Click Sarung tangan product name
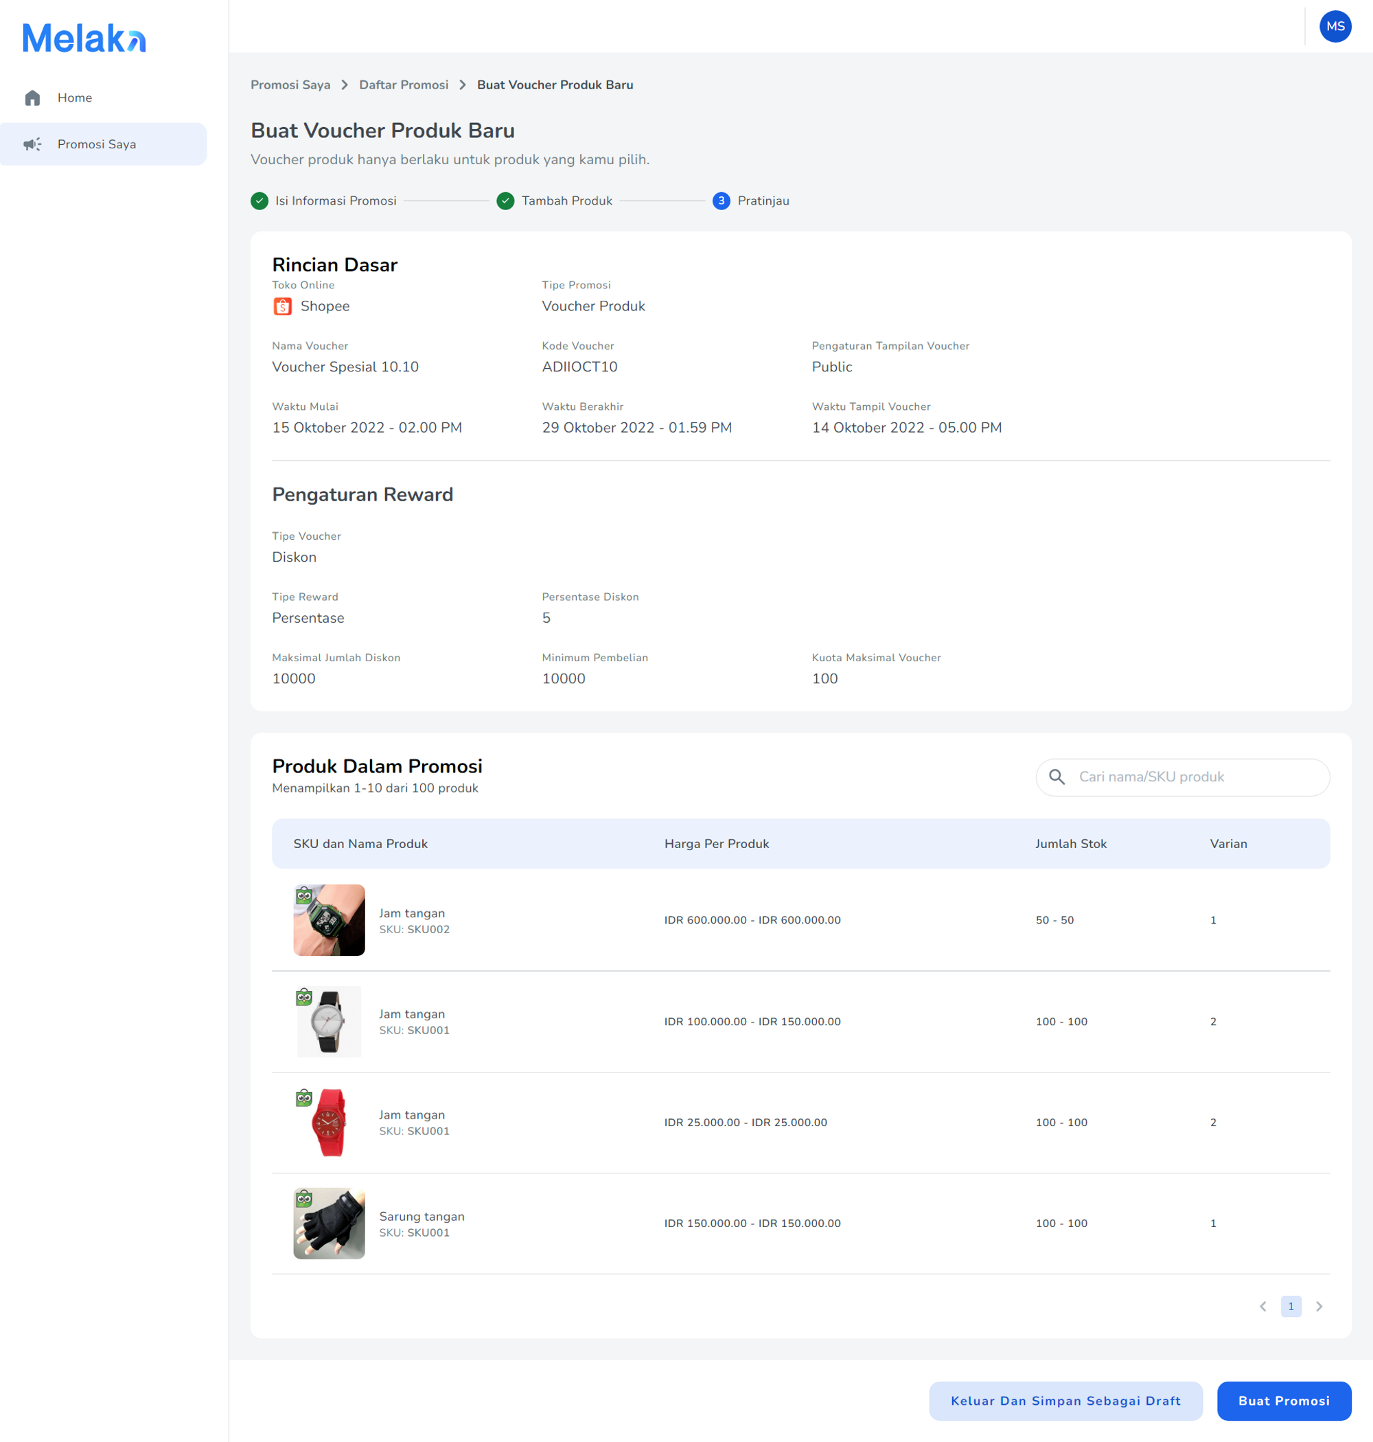Viewport: 1373px width, 1442px height. (422, 1217)
